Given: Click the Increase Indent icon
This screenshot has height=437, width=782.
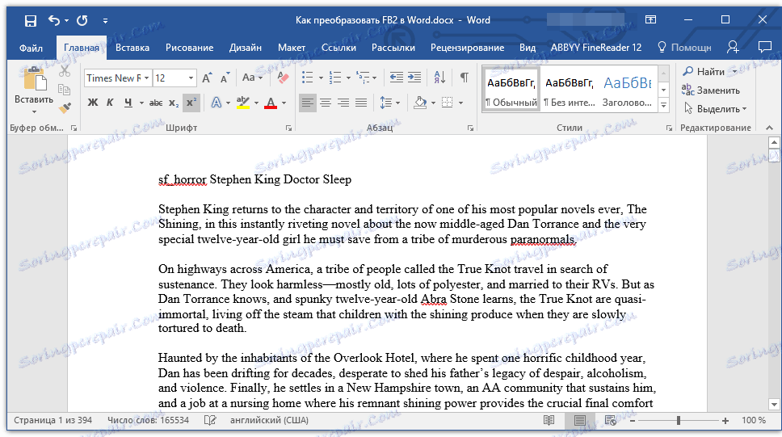Looking at the screenshot, I should (415, 78).
